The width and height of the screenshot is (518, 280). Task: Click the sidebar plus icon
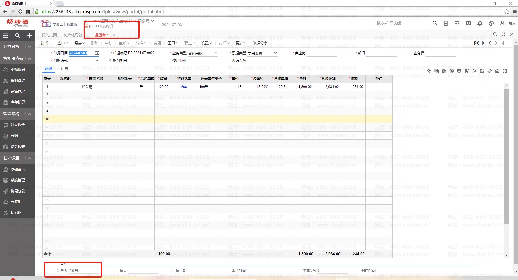[29, 35]
